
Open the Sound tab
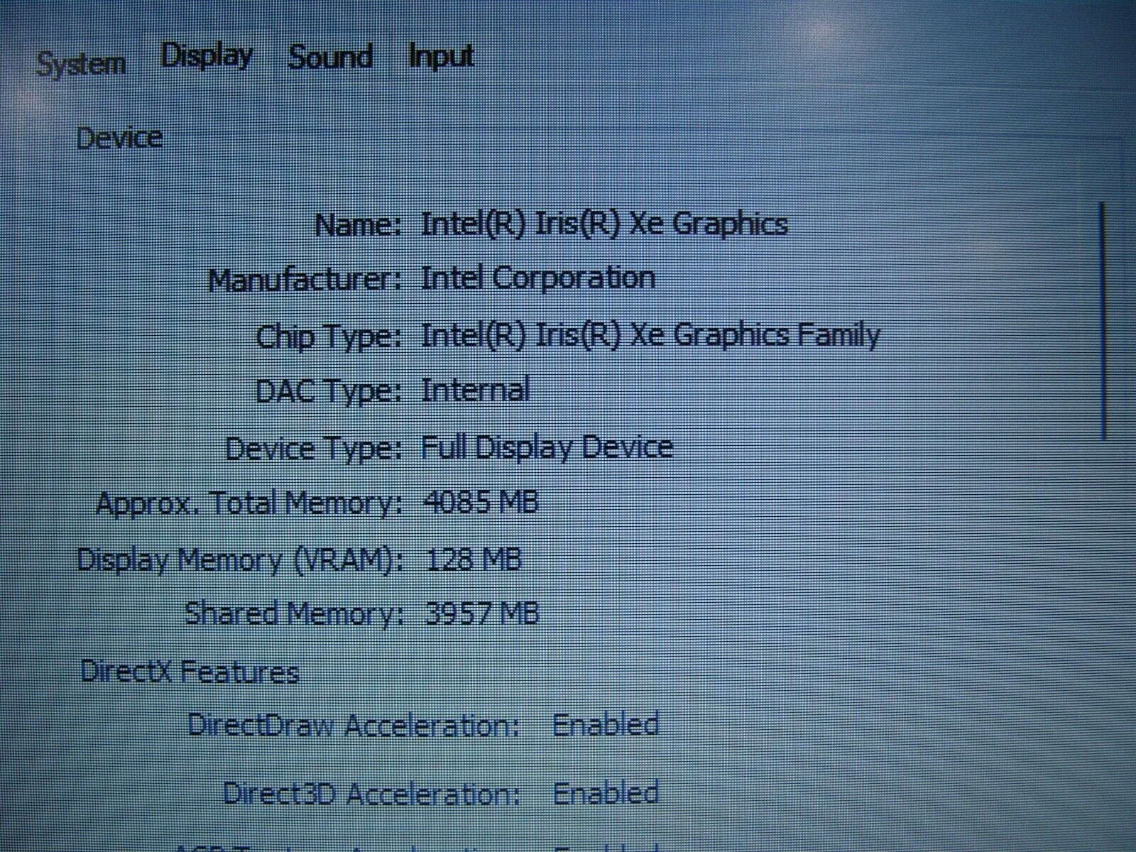click(x=330, y=57)
